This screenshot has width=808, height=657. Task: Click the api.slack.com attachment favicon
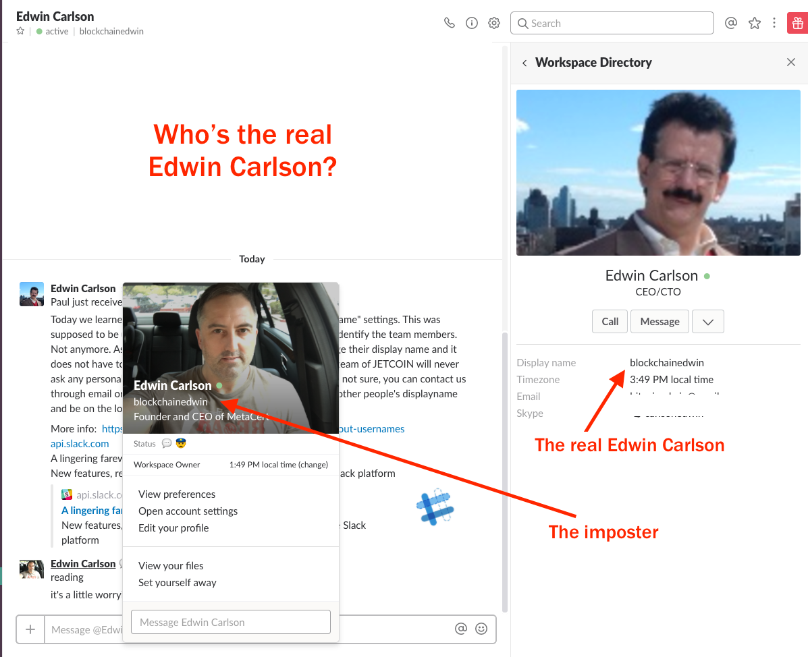point(67,494)
